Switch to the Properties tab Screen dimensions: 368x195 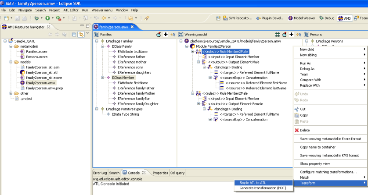pos(160,173)
